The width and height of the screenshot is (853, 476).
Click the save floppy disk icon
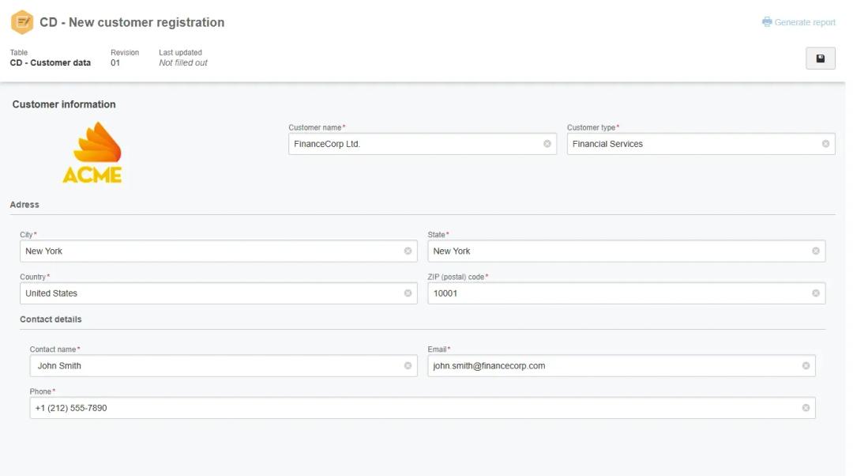tap(820, 59)
